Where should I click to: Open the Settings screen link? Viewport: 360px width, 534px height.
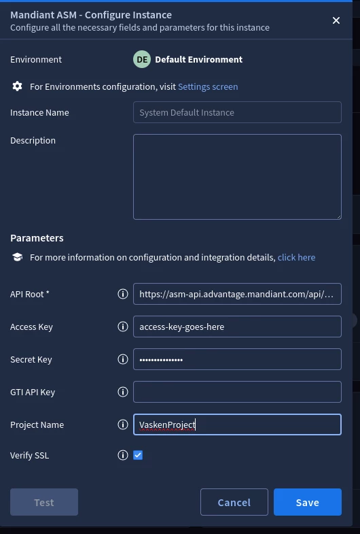[208, 86]
